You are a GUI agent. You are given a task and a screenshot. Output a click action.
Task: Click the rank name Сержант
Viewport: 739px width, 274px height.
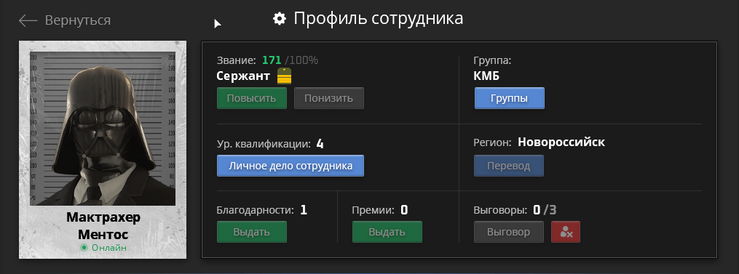coord(243,76)
